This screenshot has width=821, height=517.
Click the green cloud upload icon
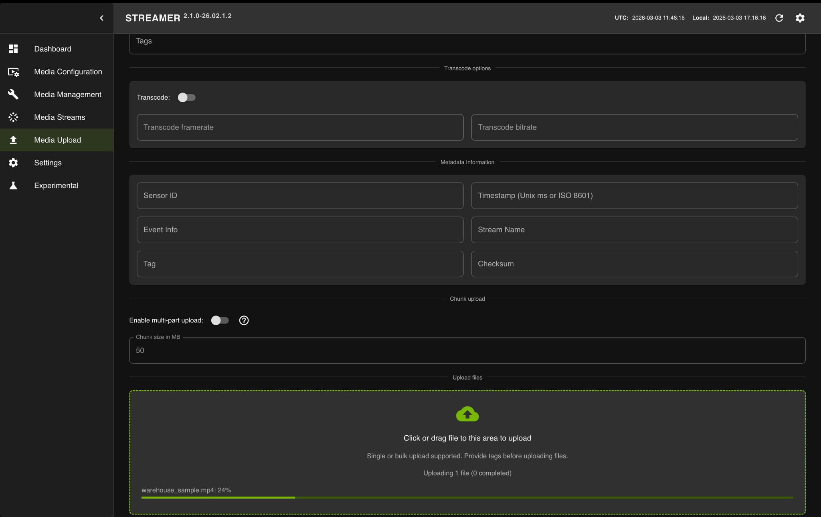tap(467, 414)
